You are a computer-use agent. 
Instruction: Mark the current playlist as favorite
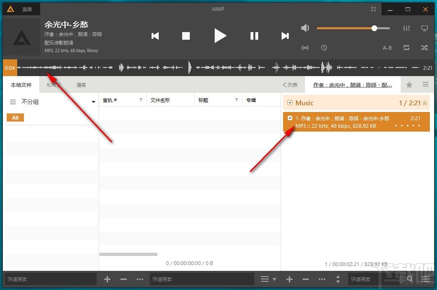coord(409,84)
